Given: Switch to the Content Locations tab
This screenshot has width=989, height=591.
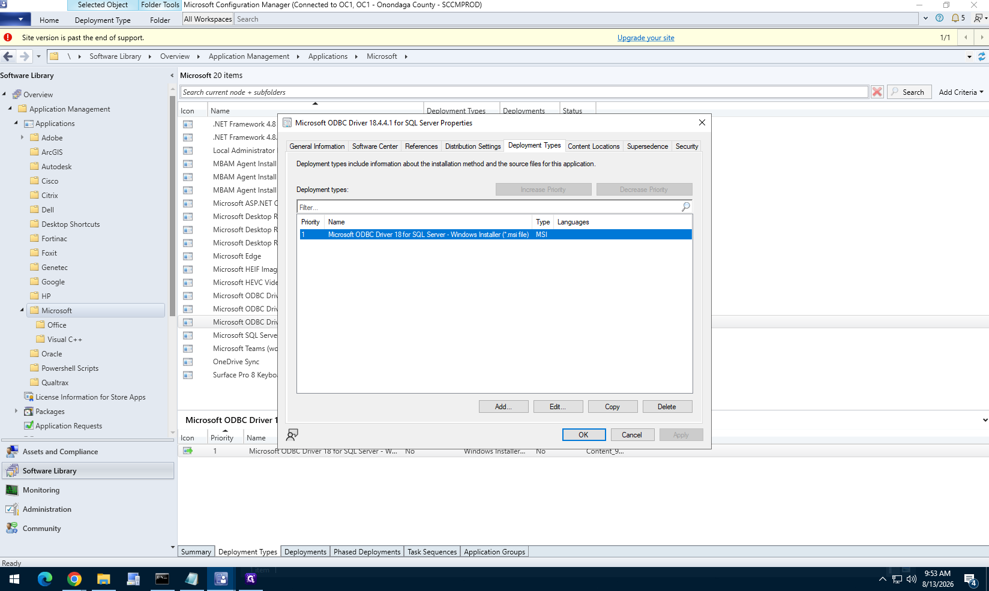Looking at the screenshot, I should [x=594, y=146].
